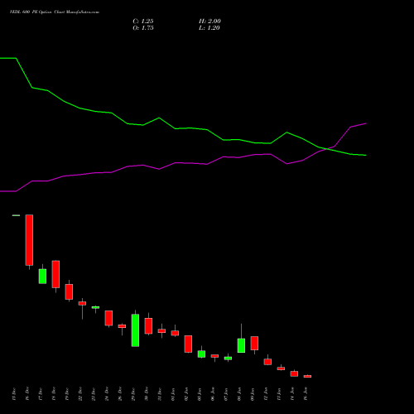Click the '22 Dec' date label
The image size is (414, 414).
click(x=80, y=394)
